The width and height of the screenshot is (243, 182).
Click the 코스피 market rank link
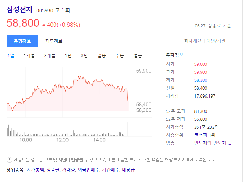coord(201,135)
